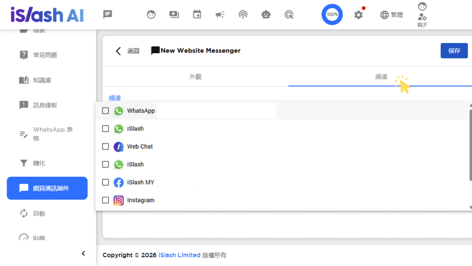Click the 知識庫 book icon
The width and height of the screenshot is (472, 266).
pos(24,80)
